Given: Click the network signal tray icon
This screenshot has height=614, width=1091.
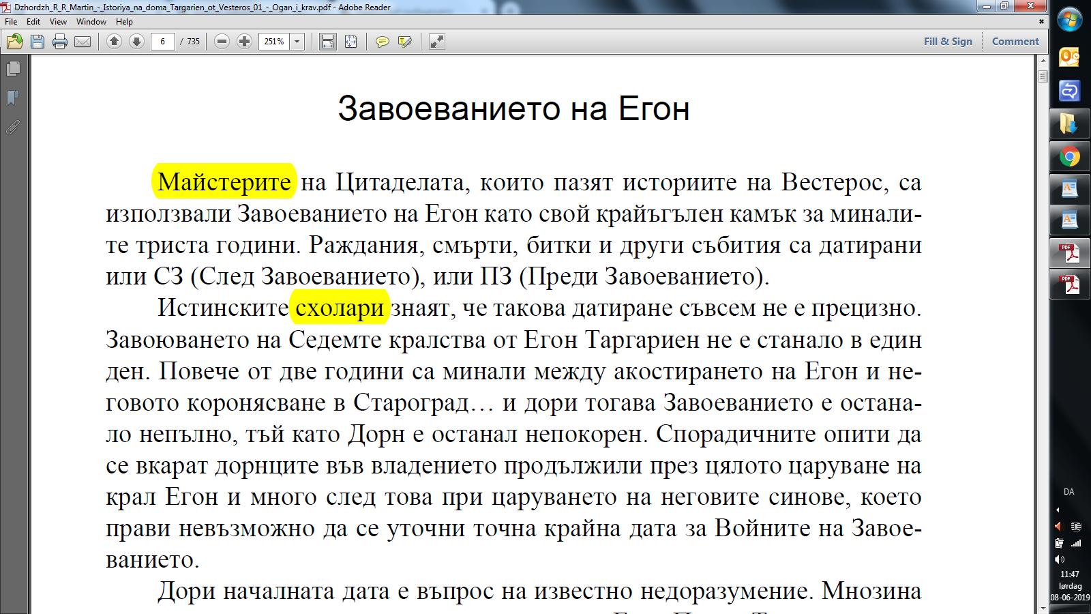Looking at the screenshot, I should tap(1076, 543).
